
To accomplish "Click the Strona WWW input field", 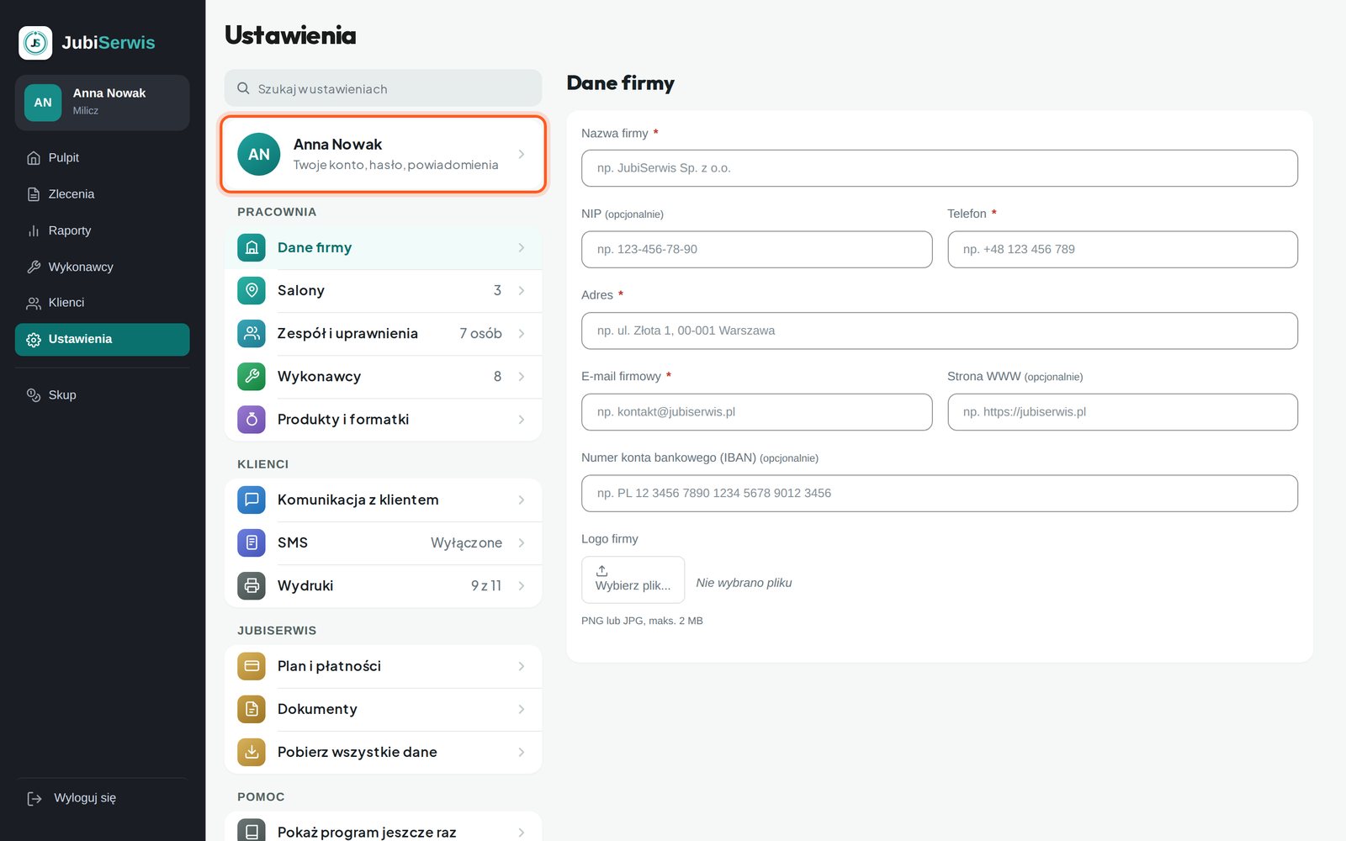I will [1122, 412].
